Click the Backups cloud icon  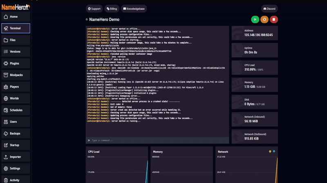pyautogui.click(x=6, y=133)
